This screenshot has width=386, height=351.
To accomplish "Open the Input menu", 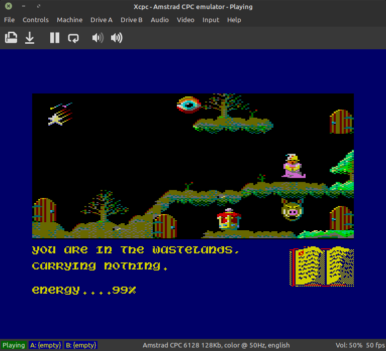I will point(211,20).
